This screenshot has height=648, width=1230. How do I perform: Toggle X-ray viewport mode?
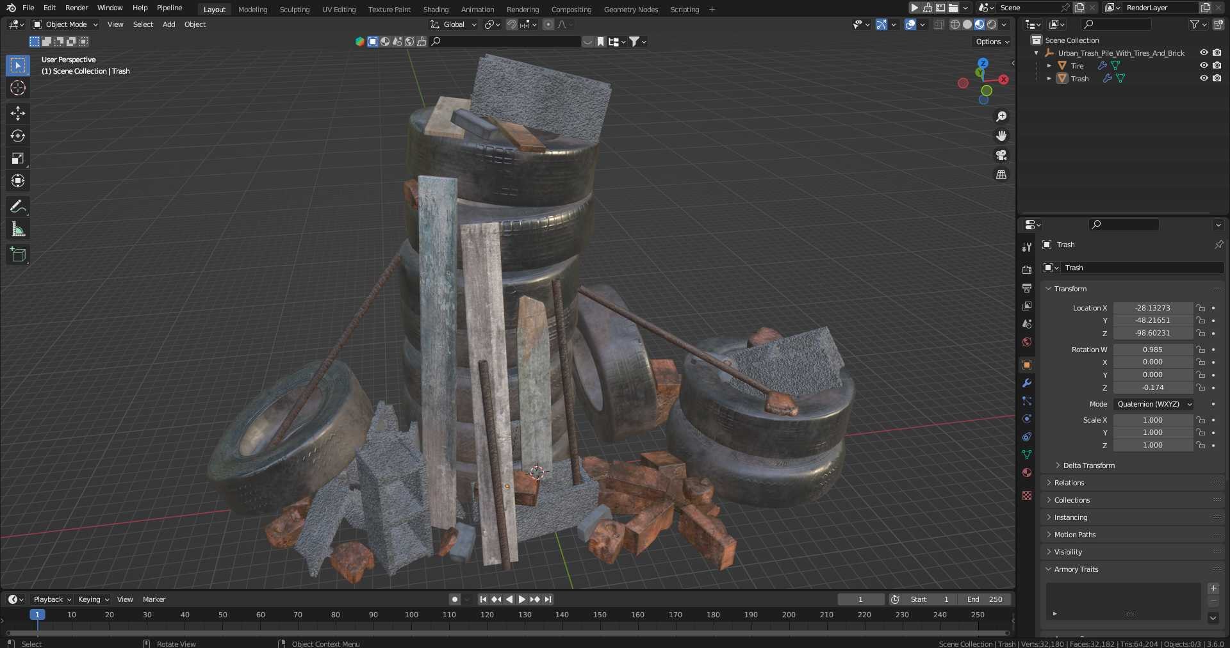(x=939, y=24)
